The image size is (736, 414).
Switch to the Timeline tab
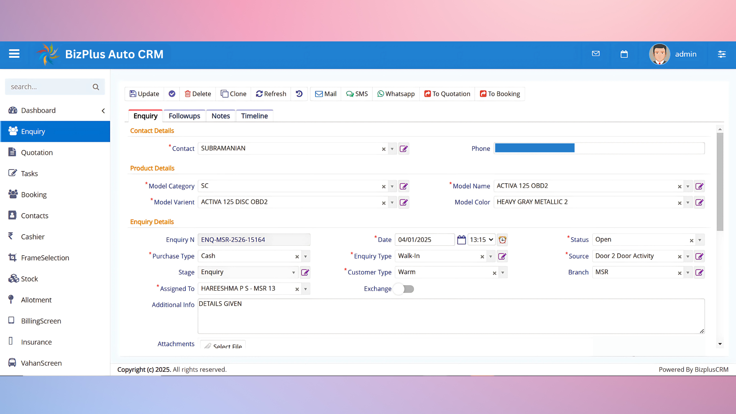(x=255, y=116)
